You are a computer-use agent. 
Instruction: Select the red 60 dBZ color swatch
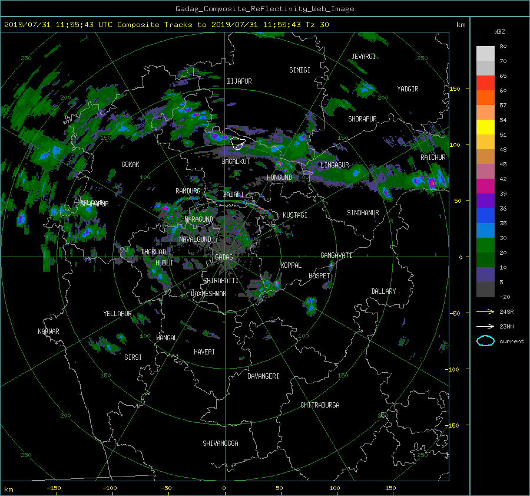click(x=485, y=83)
